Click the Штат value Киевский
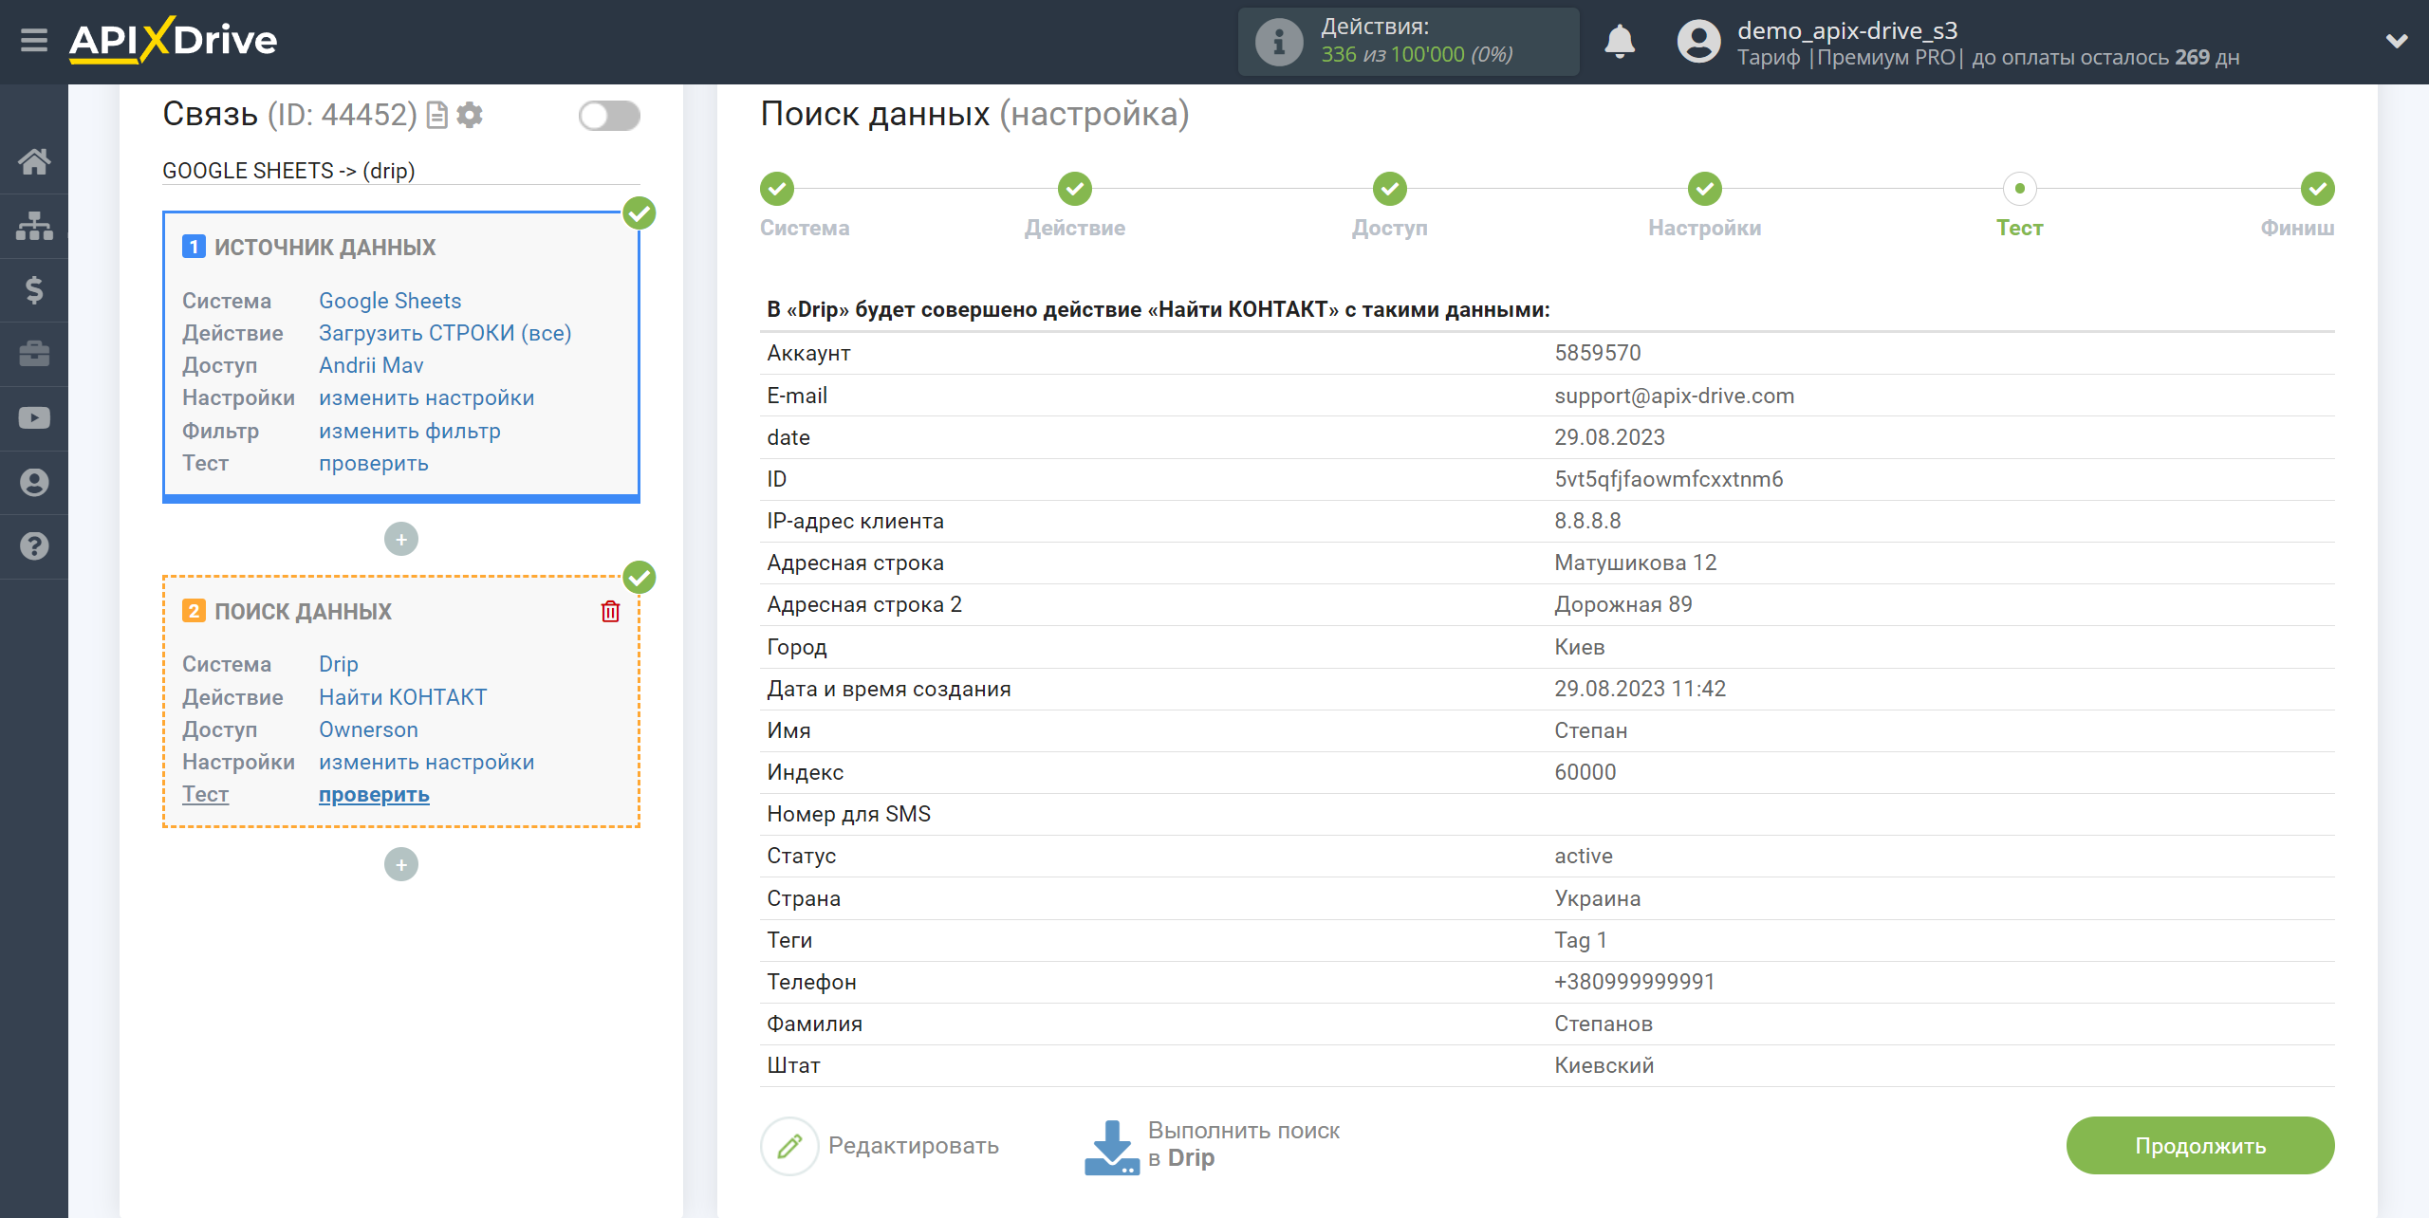Screen dimensions: 2429x1218 [1604, 1065]
